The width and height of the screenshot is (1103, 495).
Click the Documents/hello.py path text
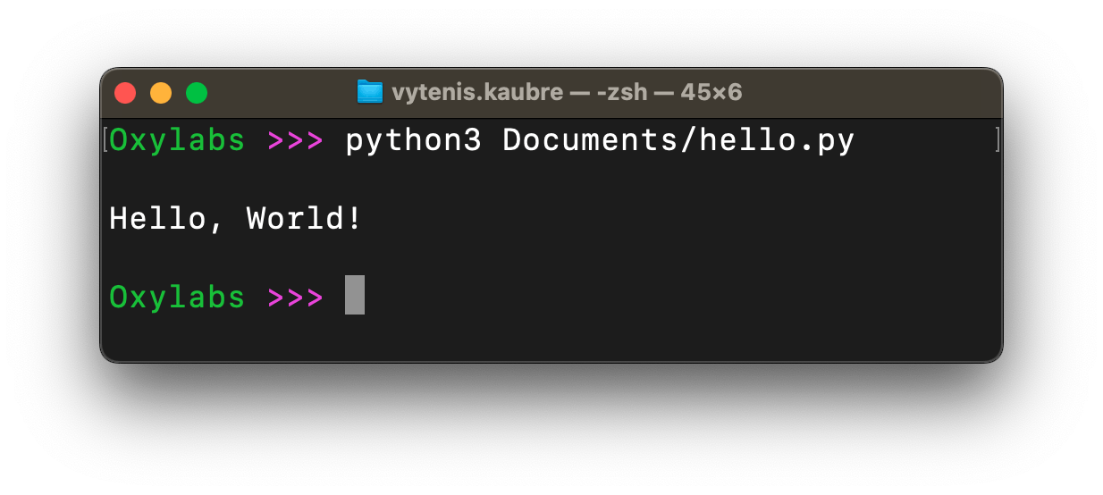coord(679,141)
